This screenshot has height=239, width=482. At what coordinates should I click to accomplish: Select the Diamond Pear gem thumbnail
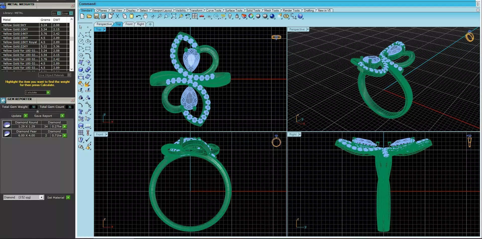tap(7, 133)
